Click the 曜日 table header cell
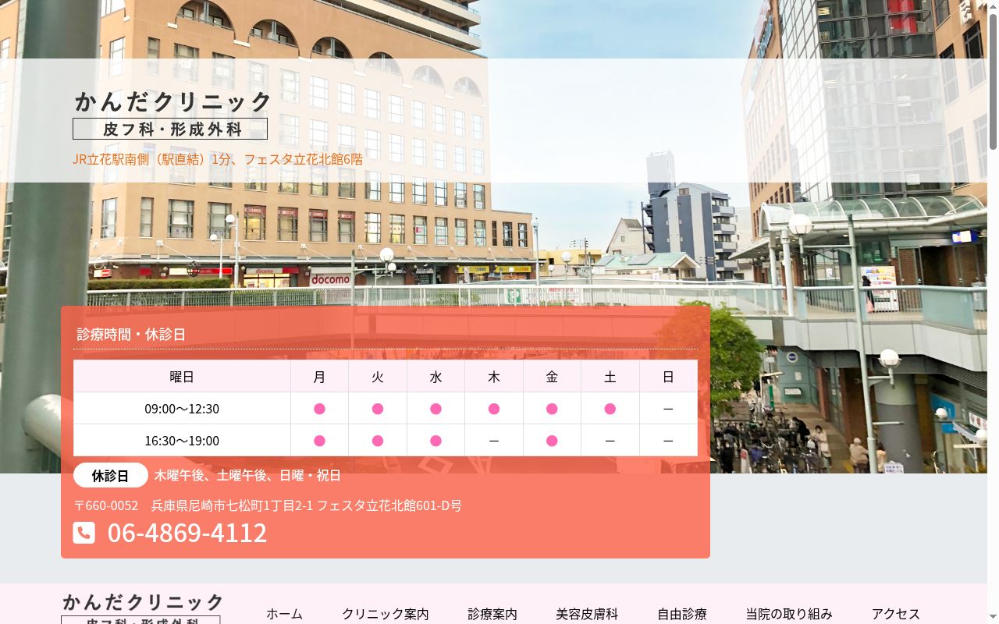 click(x=182, y=377)
